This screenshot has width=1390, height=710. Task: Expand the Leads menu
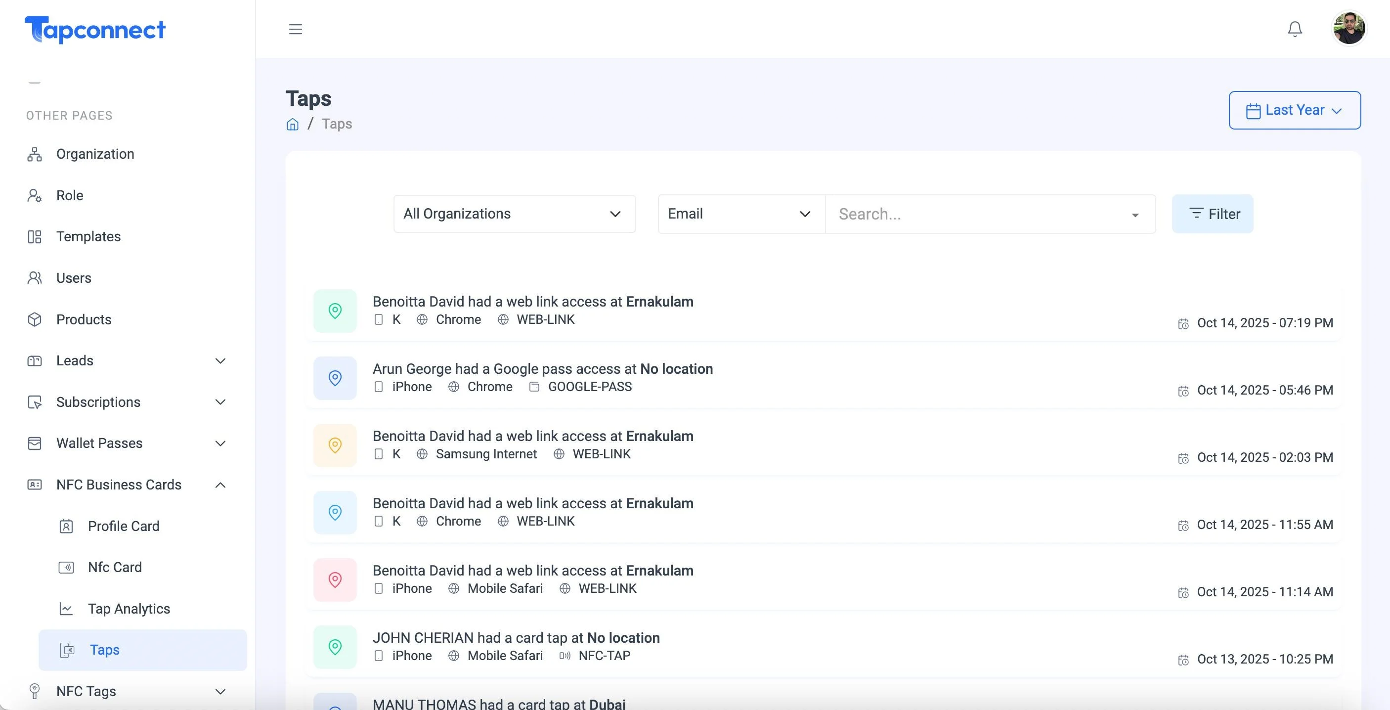[127, 360]
